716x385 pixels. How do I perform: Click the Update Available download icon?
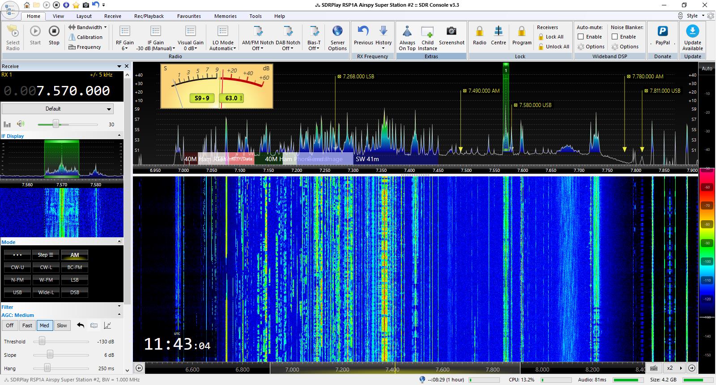coord(692,31)
